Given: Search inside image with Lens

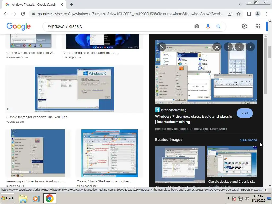Looking at the screenshot, I should tap(217, 47).
